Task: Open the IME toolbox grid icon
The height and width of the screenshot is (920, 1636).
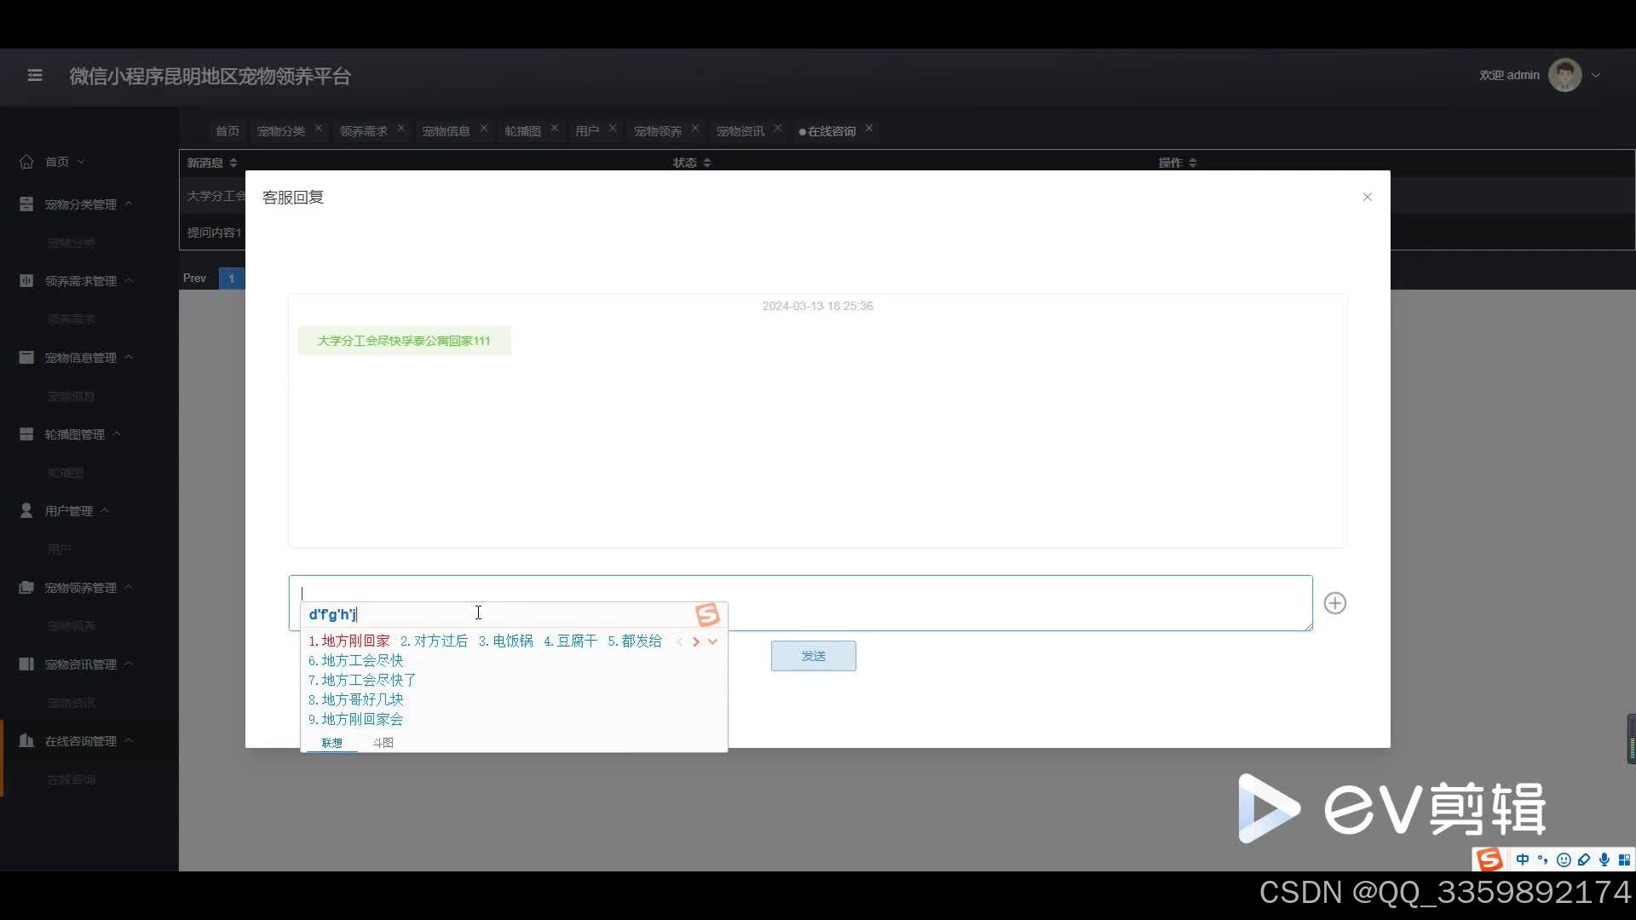Action: click(x=1624, y=860)
